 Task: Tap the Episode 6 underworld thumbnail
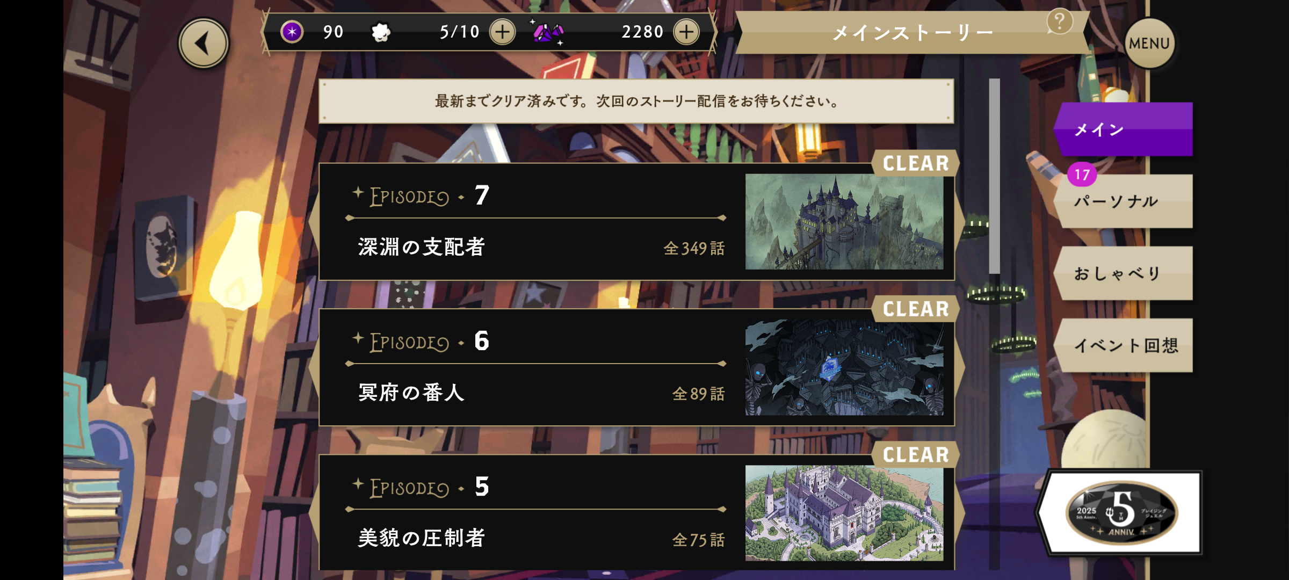[844, 367]
